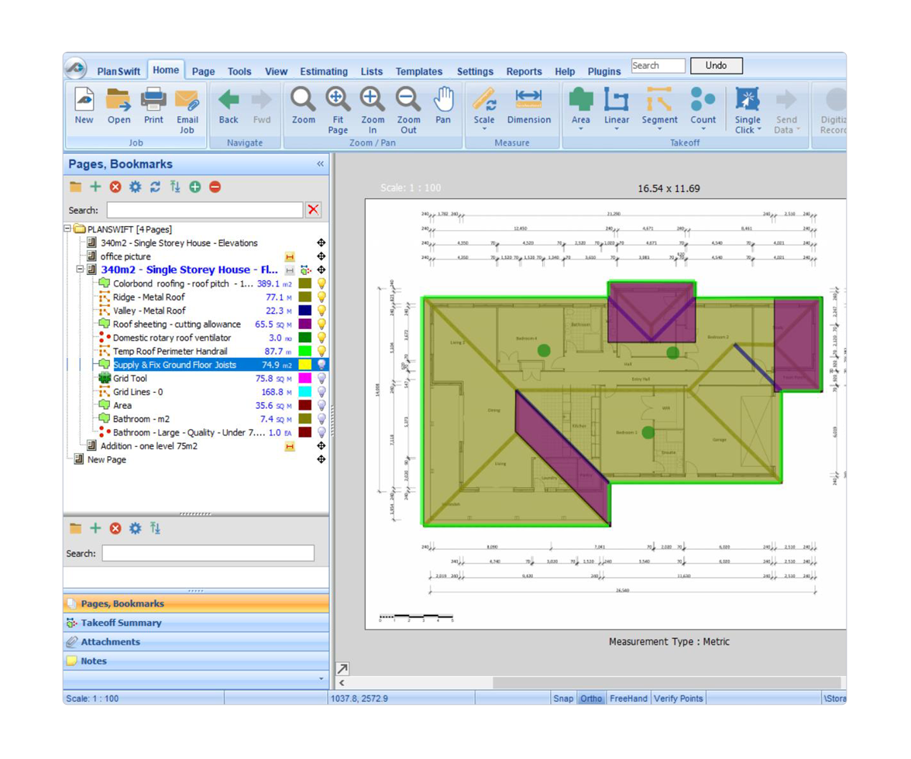Viewport: 911px width, 759px height.
Task: Select the Count takeoff tool
Action: pos(703,99)
